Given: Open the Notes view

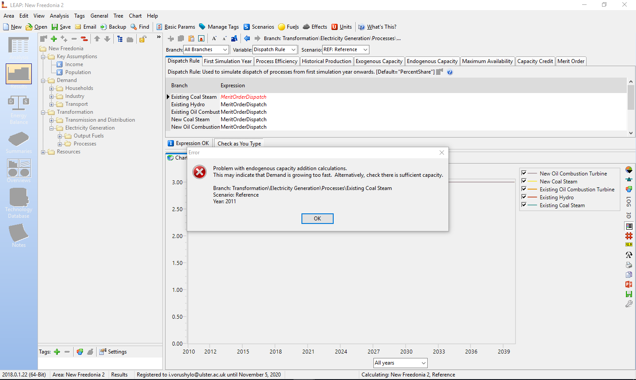Looking at the screenshot, I should click(19, 235).
